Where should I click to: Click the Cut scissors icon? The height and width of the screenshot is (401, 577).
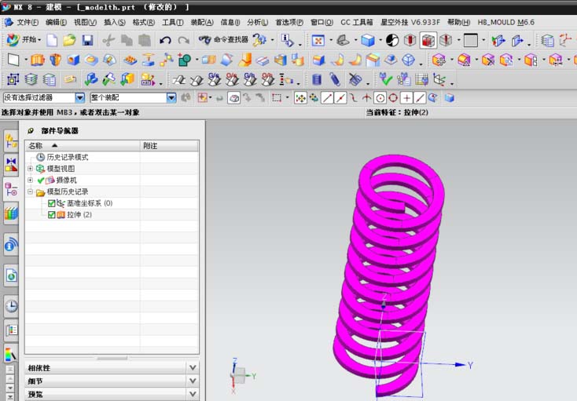[x=108, y=40]
